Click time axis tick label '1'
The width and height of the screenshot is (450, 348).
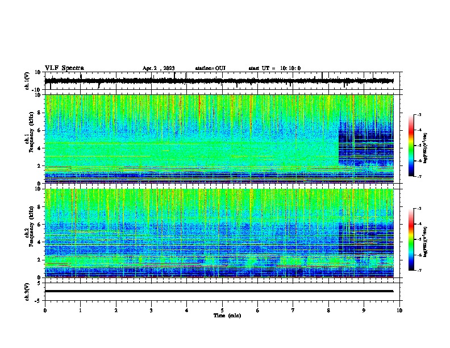pos(80,310)
